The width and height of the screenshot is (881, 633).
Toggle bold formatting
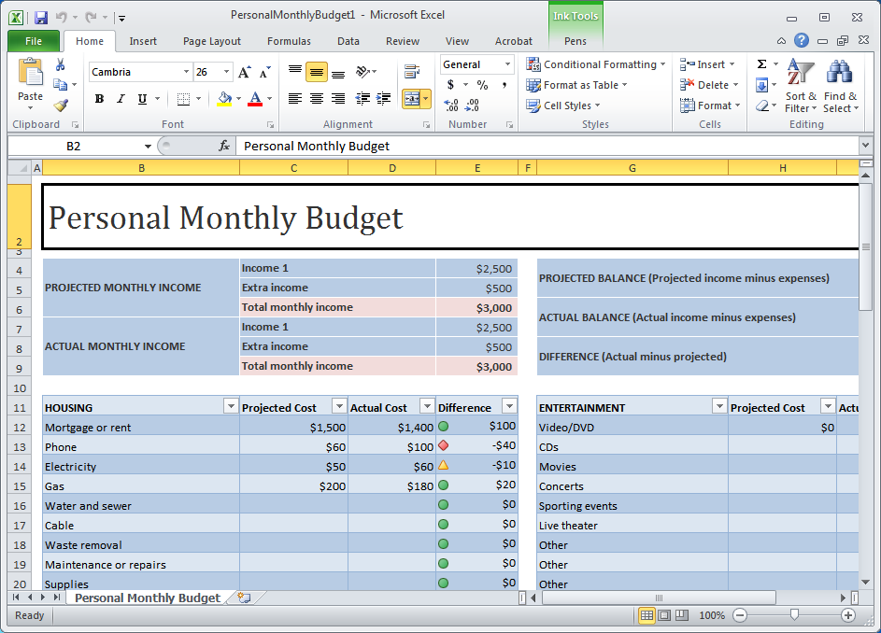pos(98,98)
